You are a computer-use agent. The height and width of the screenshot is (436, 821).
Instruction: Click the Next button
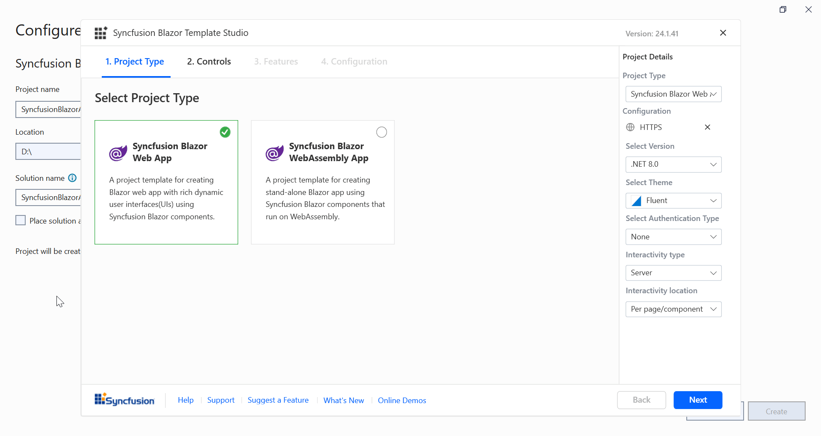697,400
